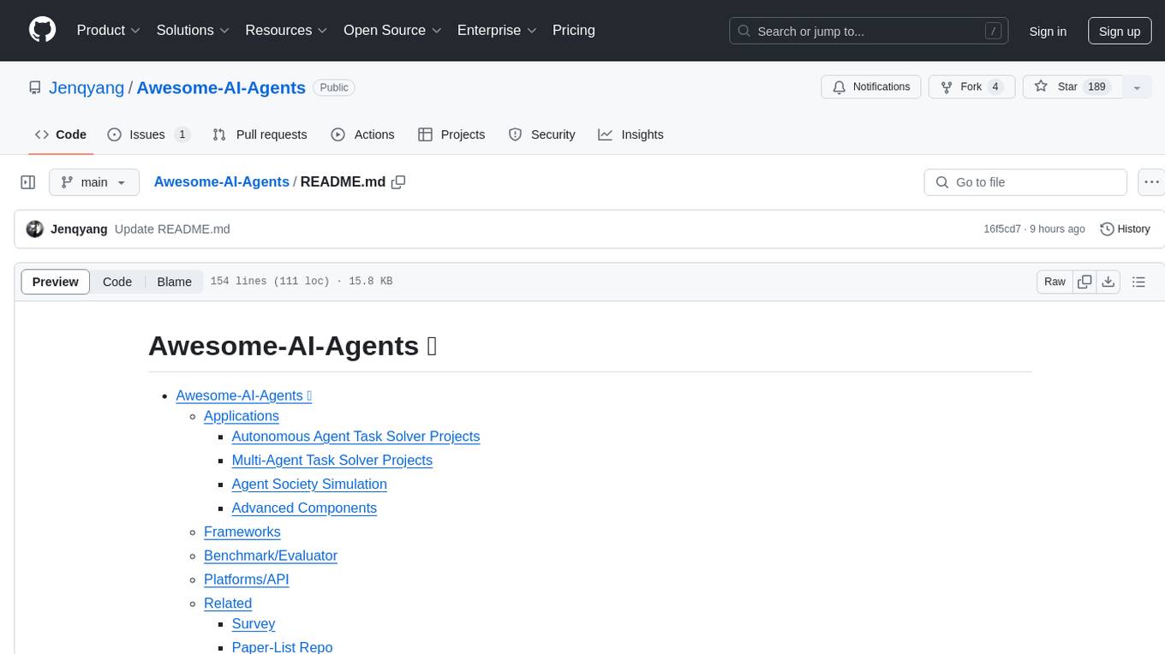Image resolution: width=1165 pixels, height=654 pixels.
Task: Click Jenqyang's avatar in commit row
Action: coord(35,229)
